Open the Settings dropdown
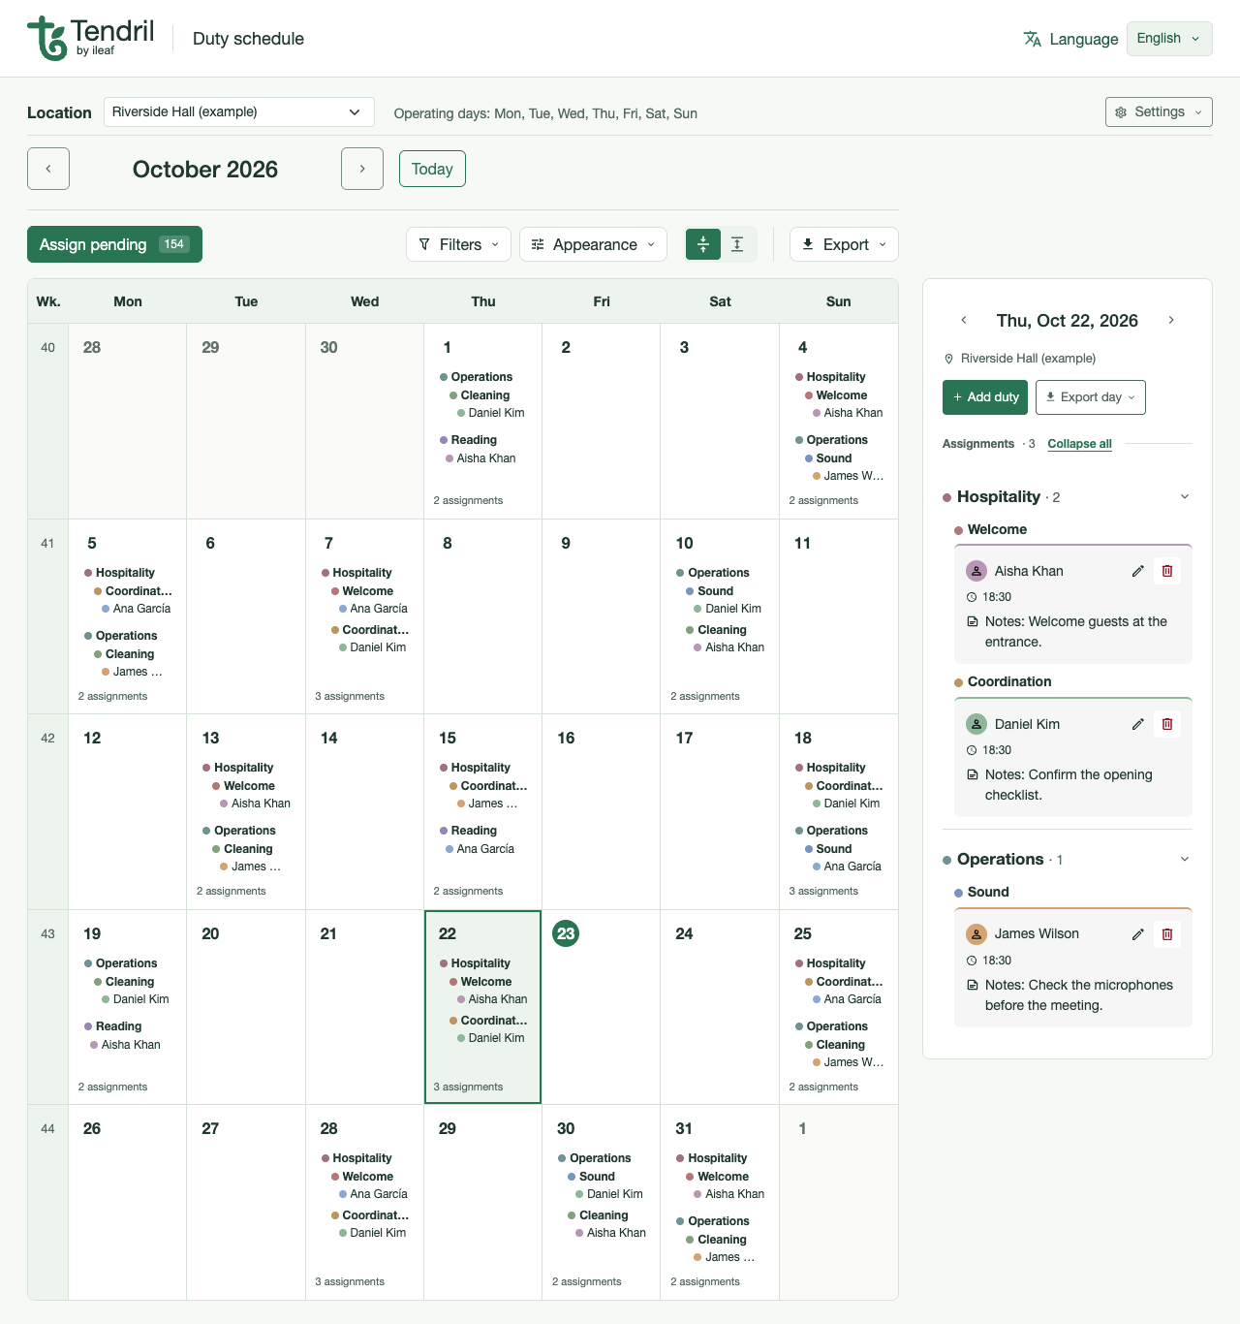The width and height of the screenshot is (1240, 1324). [x=1159, y=111]
